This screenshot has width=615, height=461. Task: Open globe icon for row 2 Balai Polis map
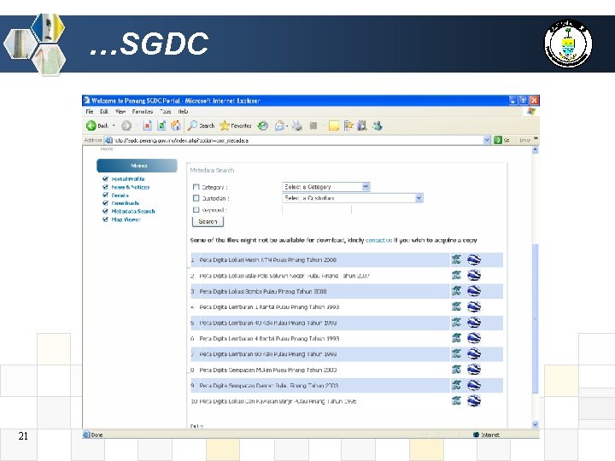pyautogui.click(x=474, y=275)
